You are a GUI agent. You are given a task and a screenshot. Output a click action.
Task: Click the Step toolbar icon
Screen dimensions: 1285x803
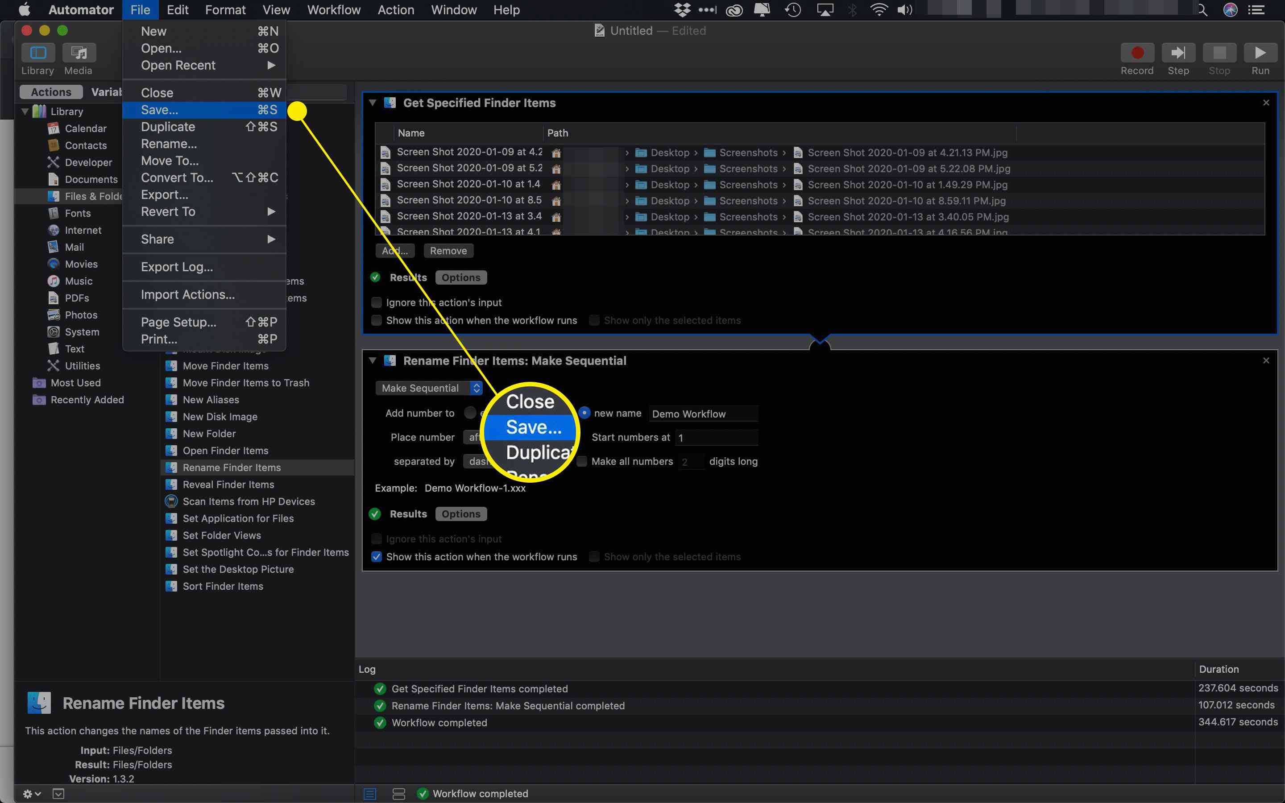click(x=1178, y=53)
